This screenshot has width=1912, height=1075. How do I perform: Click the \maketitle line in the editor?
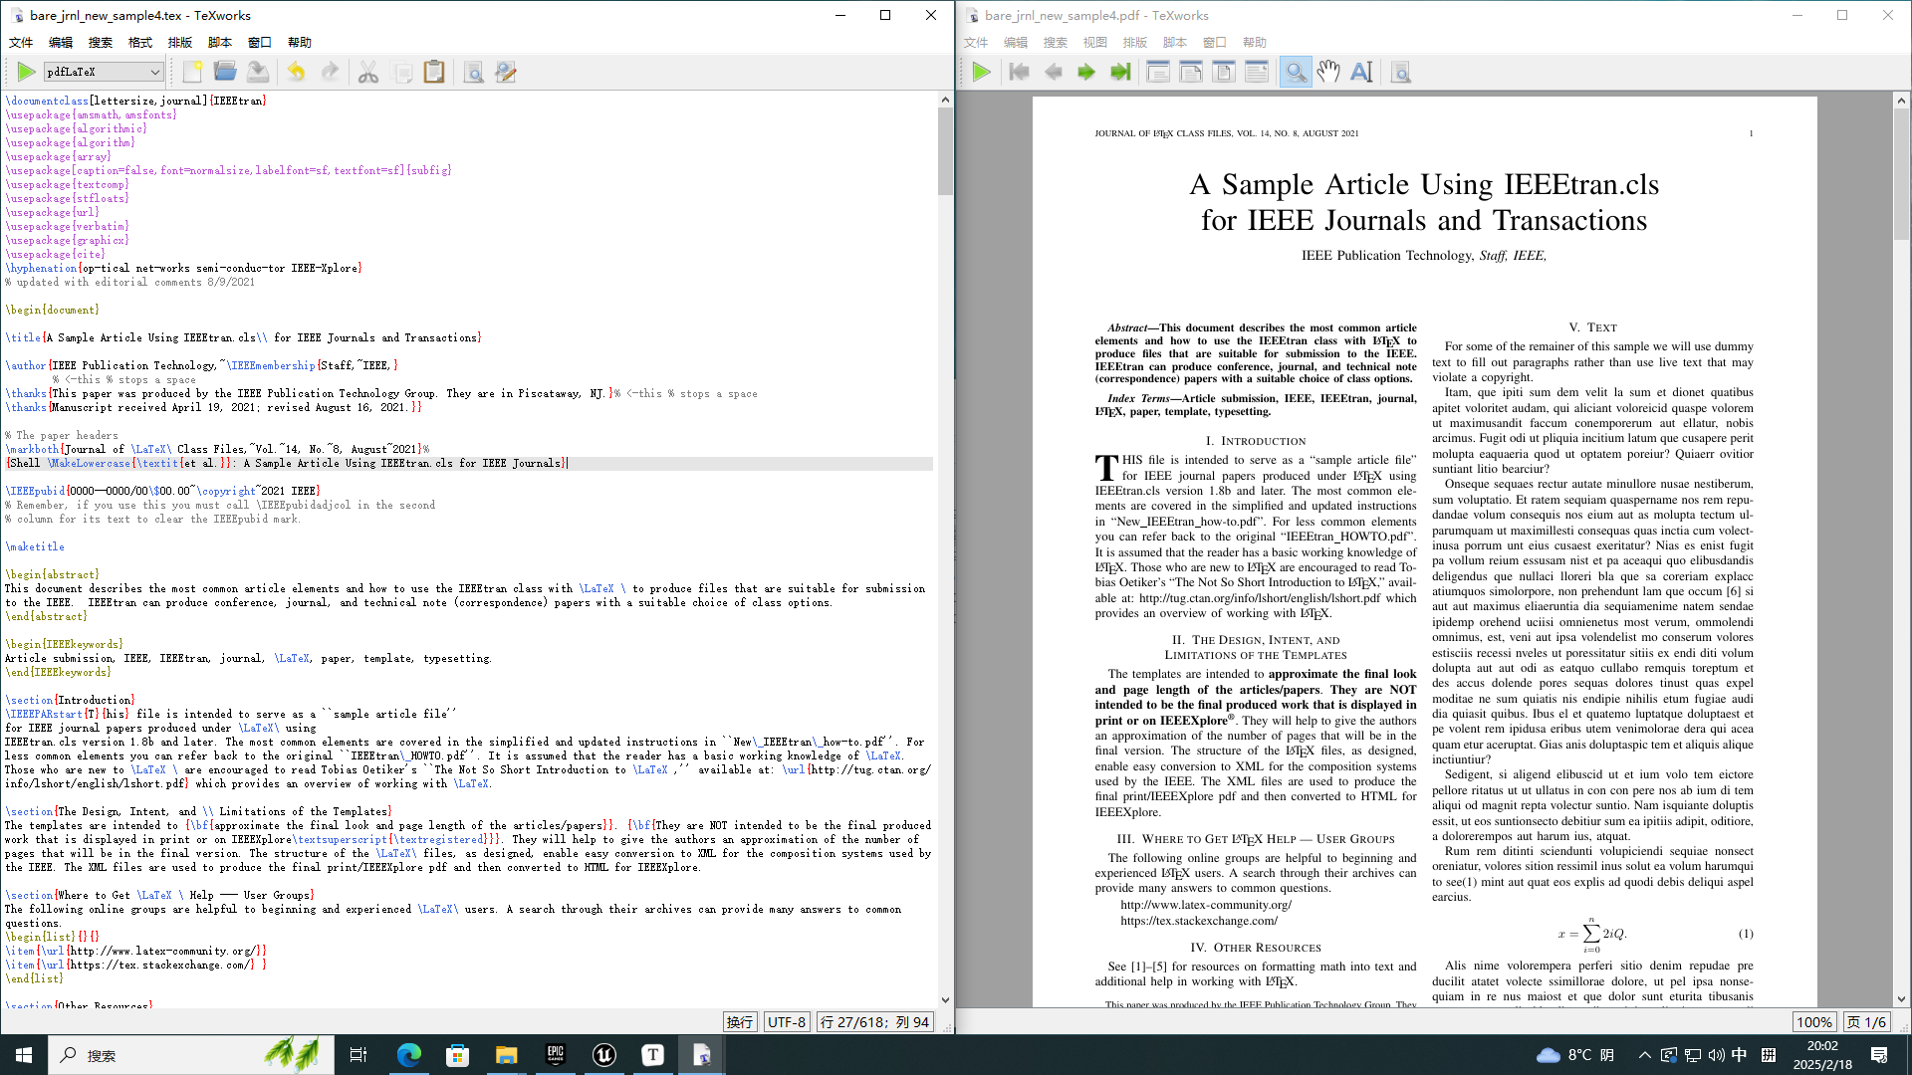click(x=35, y=546)
